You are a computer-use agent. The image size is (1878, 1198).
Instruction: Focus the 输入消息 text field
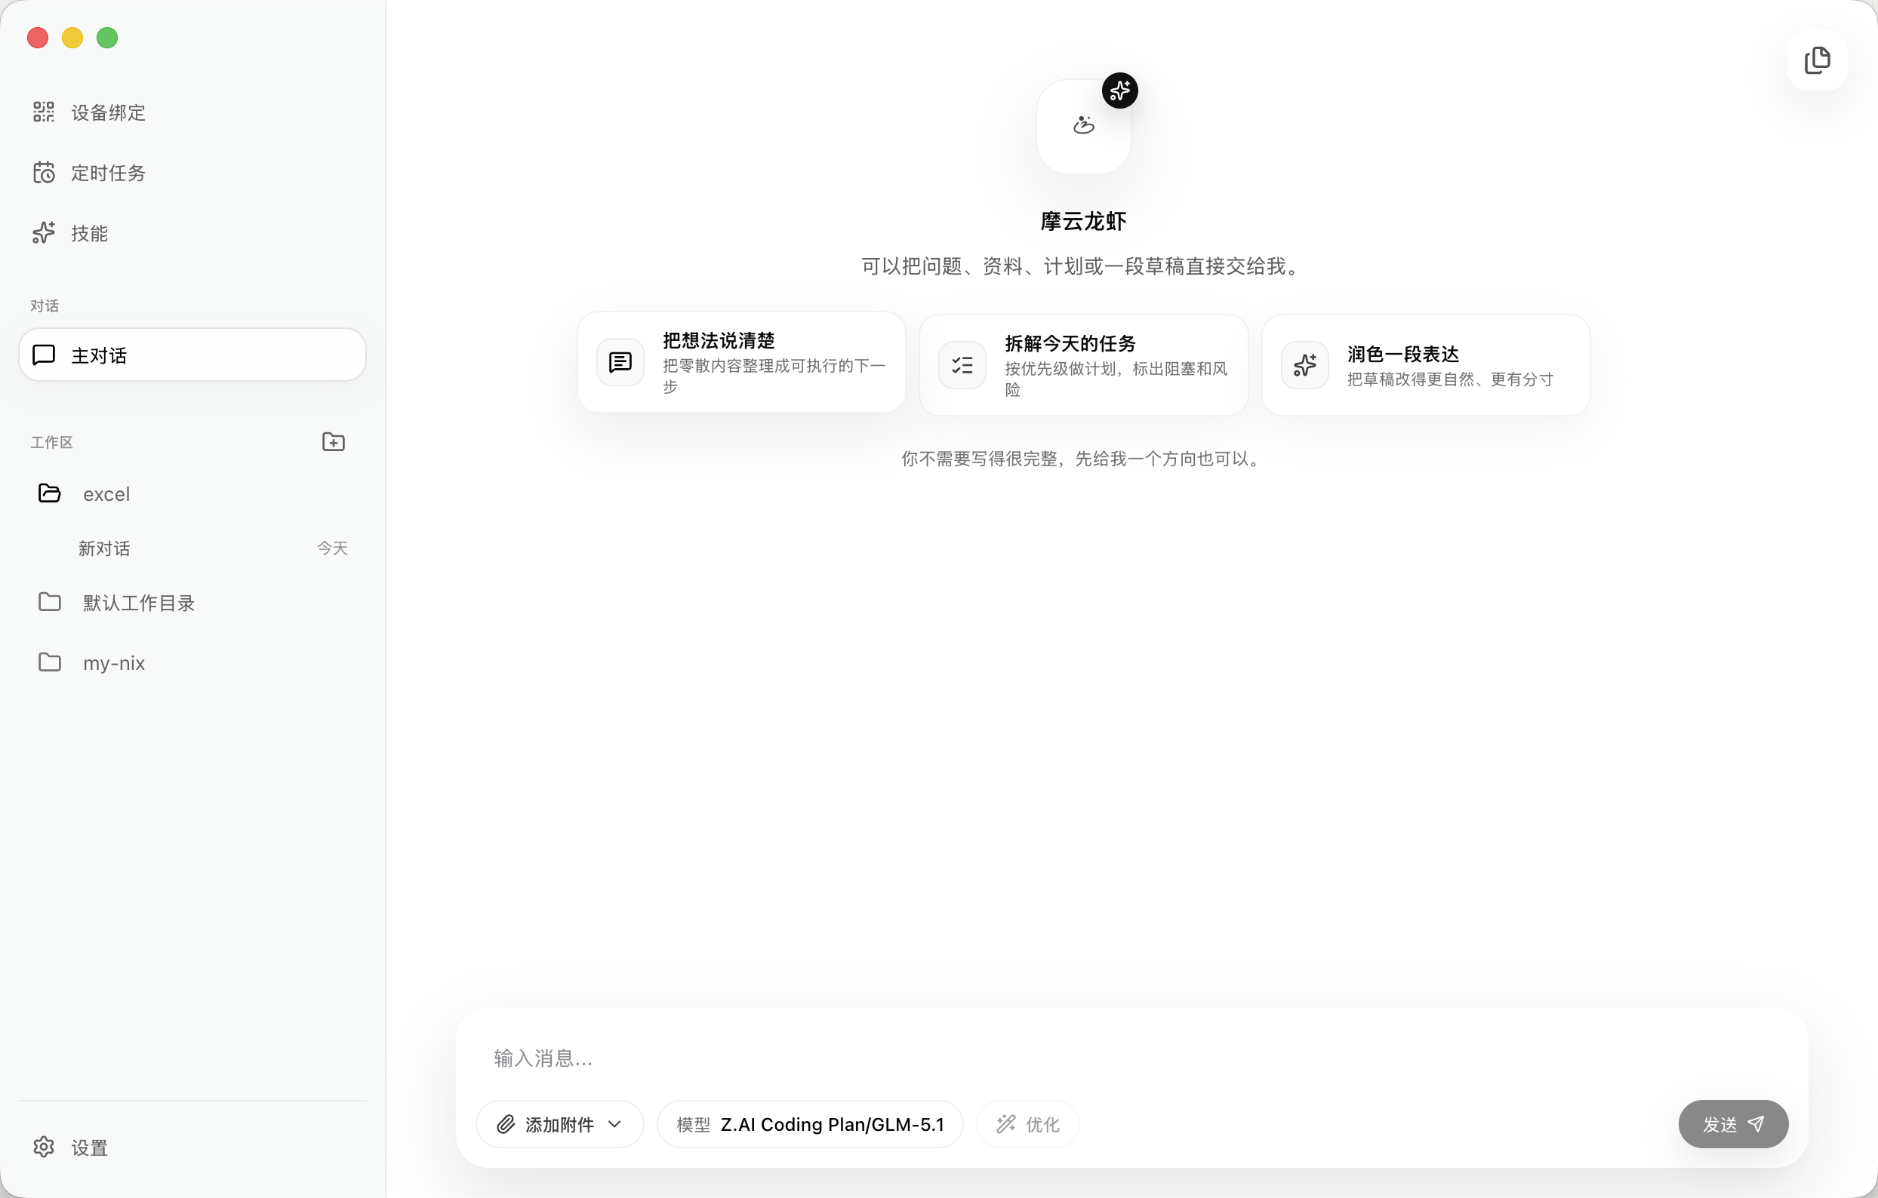tap(1131, 1058)
